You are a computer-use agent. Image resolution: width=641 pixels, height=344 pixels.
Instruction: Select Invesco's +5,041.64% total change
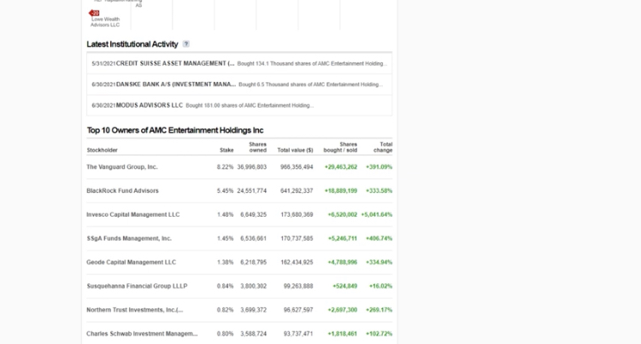(x=377, y=214)
